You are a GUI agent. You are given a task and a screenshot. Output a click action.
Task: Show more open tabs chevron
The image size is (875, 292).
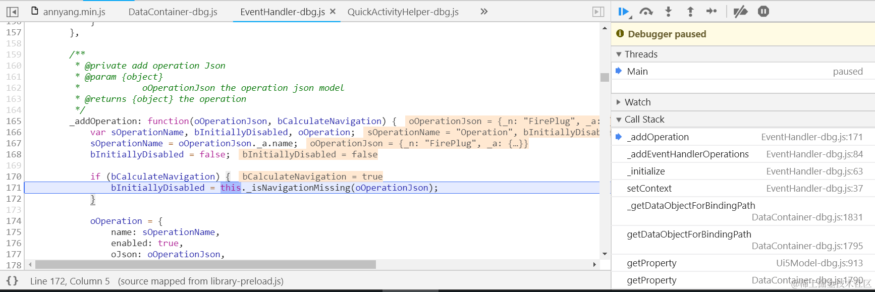pos(484,11)
